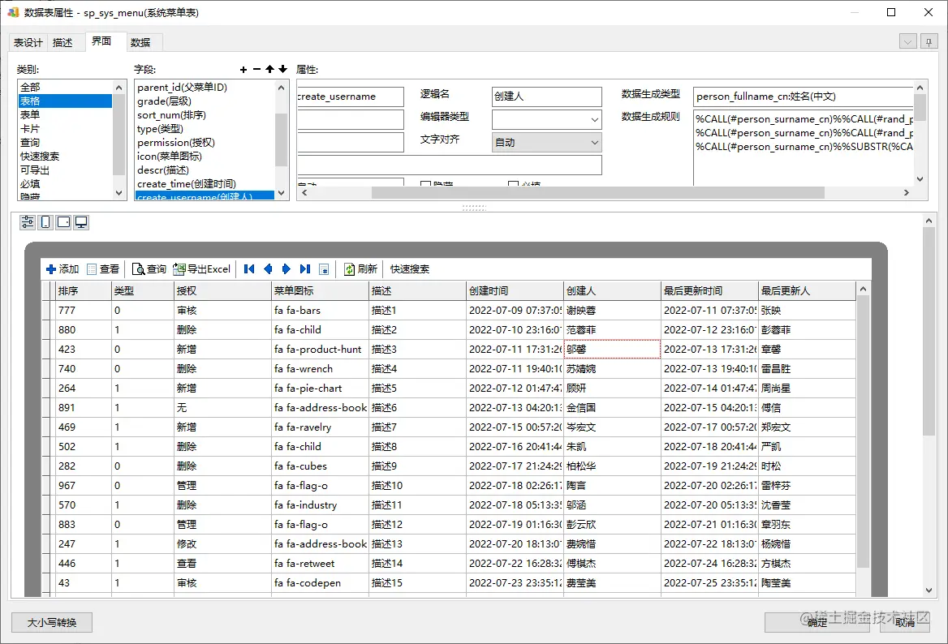Open the page number jump icon
The height and width of the screenshot is (644, 948).
[324, 269]
